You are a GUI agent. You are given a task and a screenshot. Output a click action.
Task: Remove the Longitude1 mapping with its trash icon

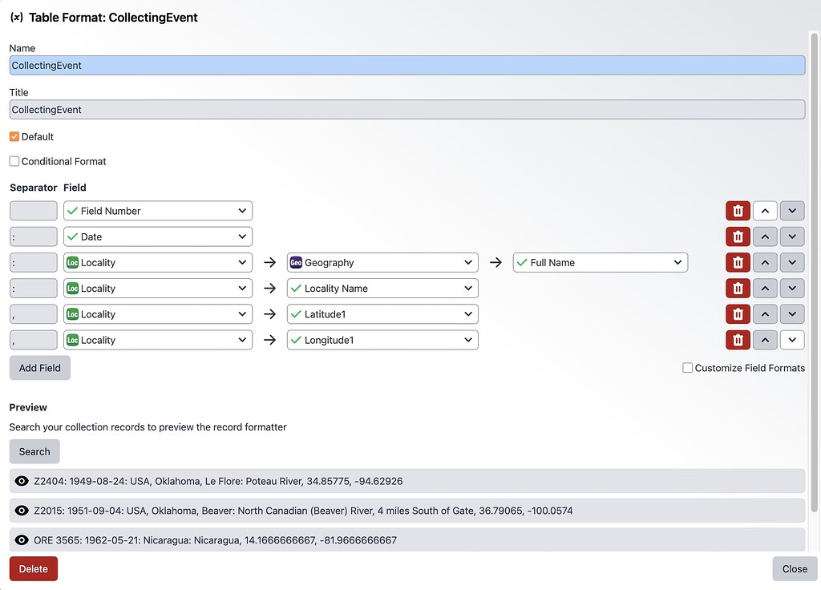pos(738,339)
